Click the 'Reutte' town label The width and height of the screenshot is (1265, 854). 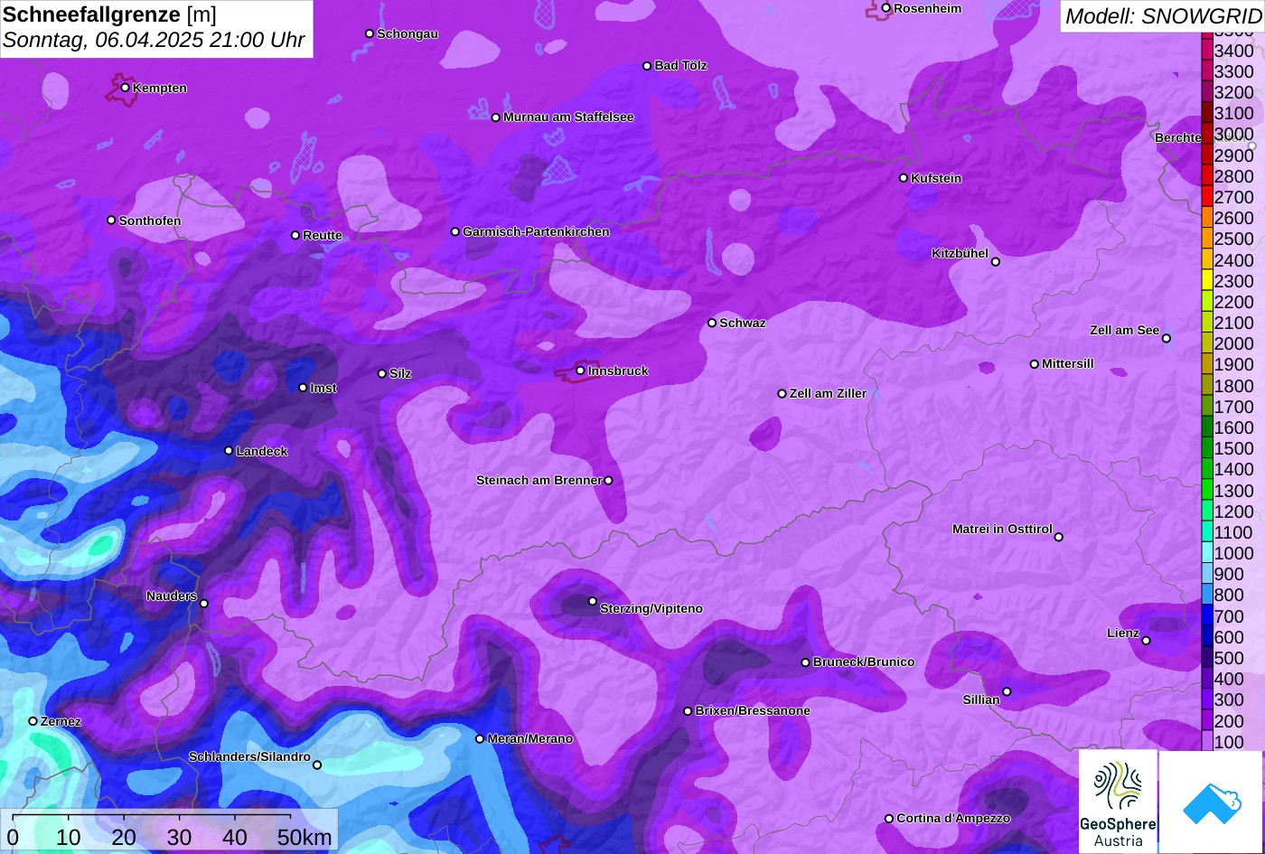click(x=323, y=236)
